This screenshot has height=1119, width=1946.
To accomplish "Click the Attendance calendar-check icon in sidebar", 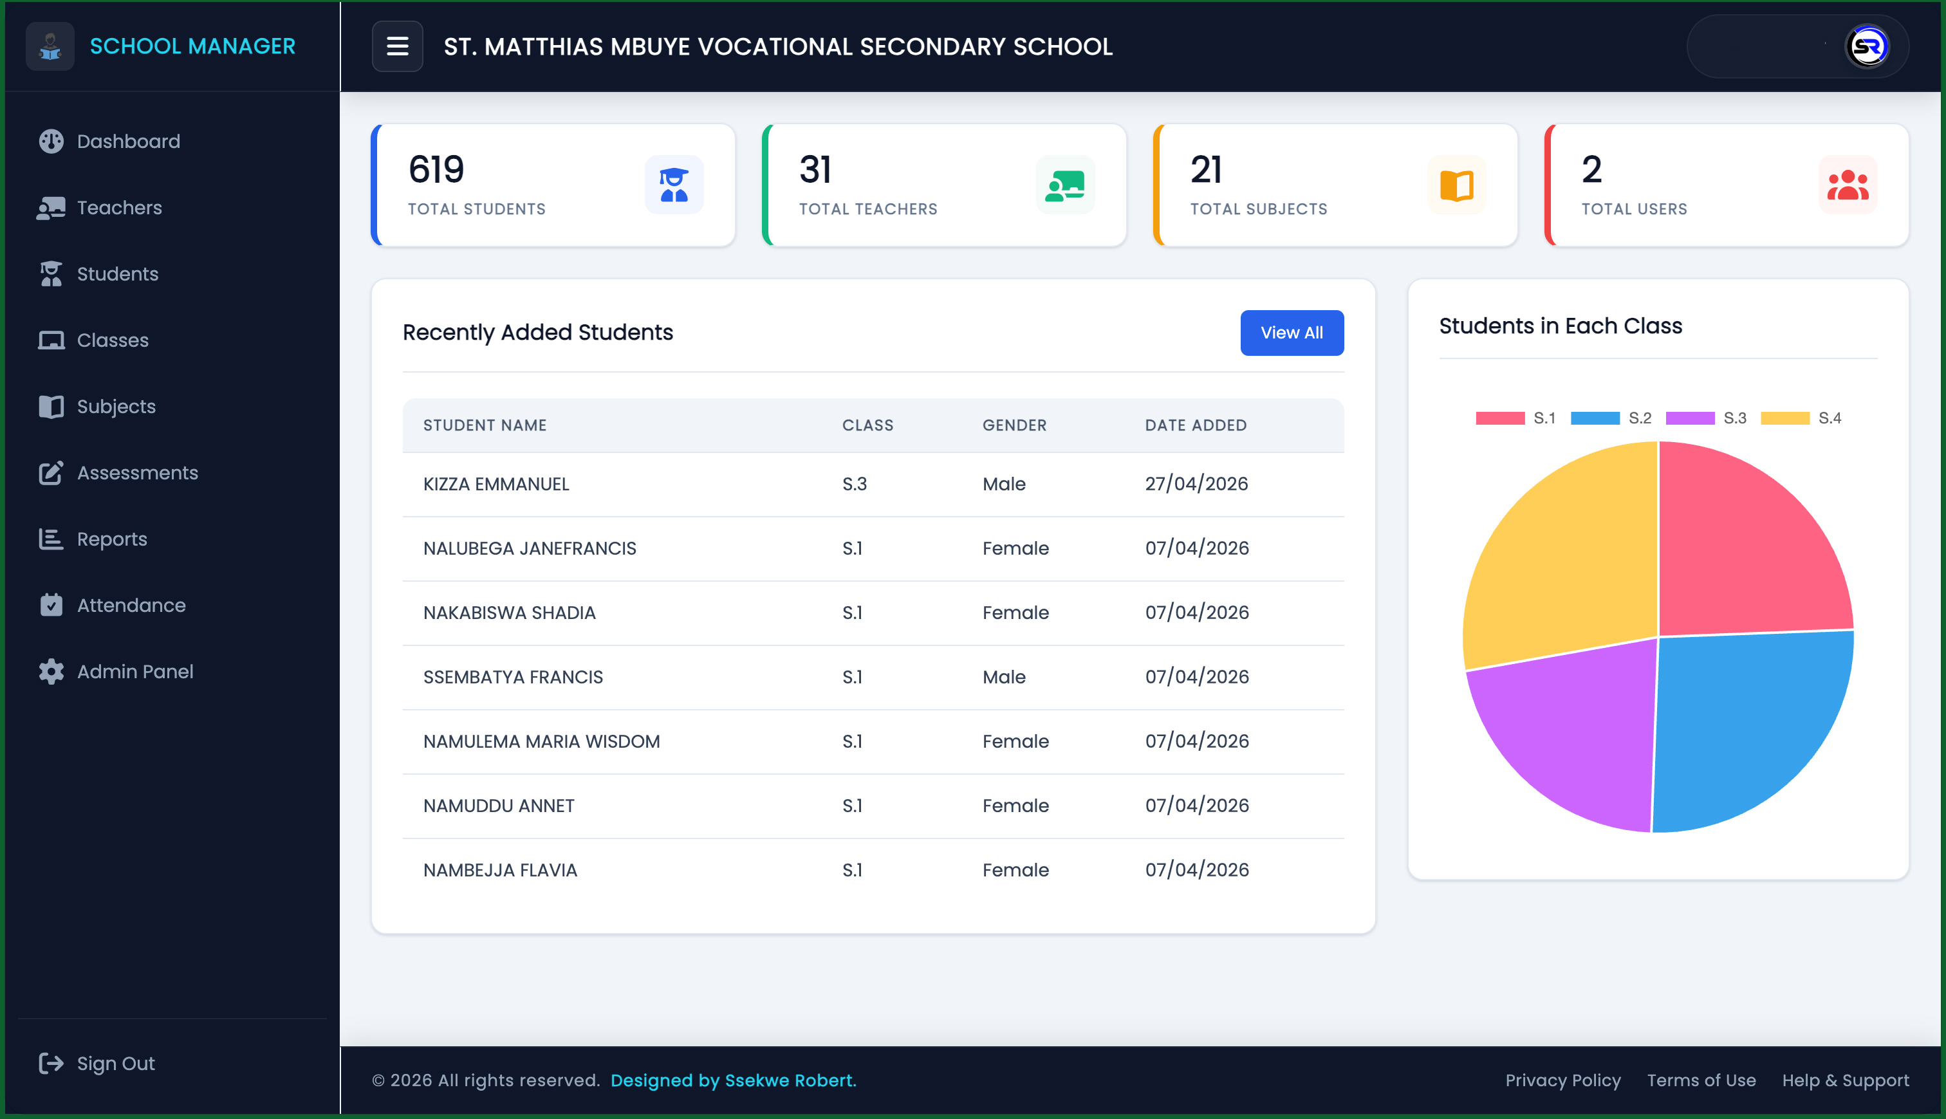I will (51, 605).
